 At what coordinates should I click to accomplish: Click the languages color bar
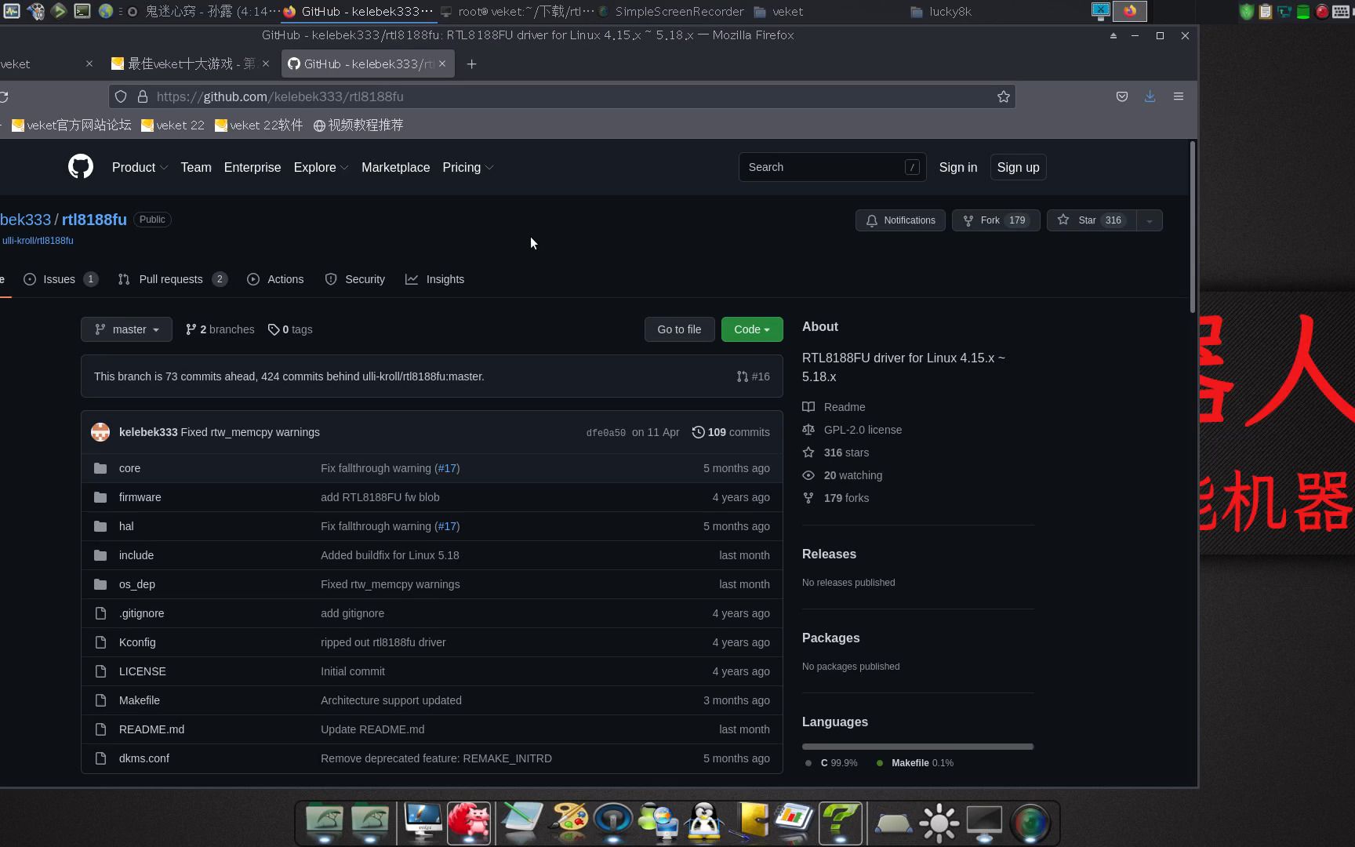point(917,747)
